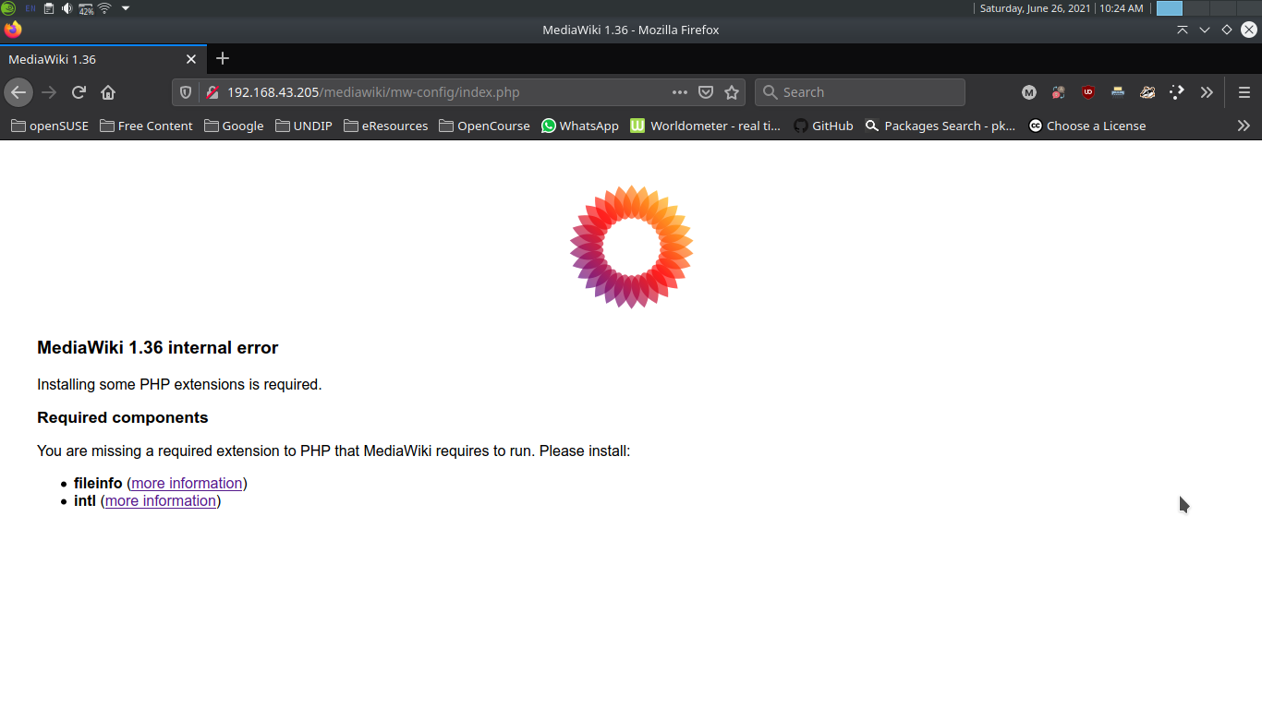Click the insecure connection padlock icon
This screenshot has height=709, width=1262.
tap(212, 92)
